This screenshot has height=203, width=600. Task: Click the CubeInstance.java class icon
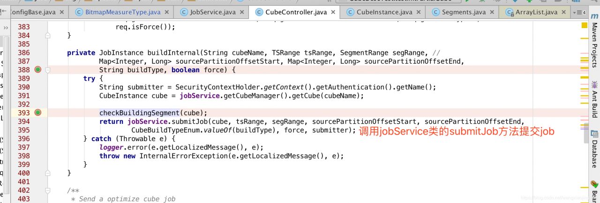coord(350,12)
